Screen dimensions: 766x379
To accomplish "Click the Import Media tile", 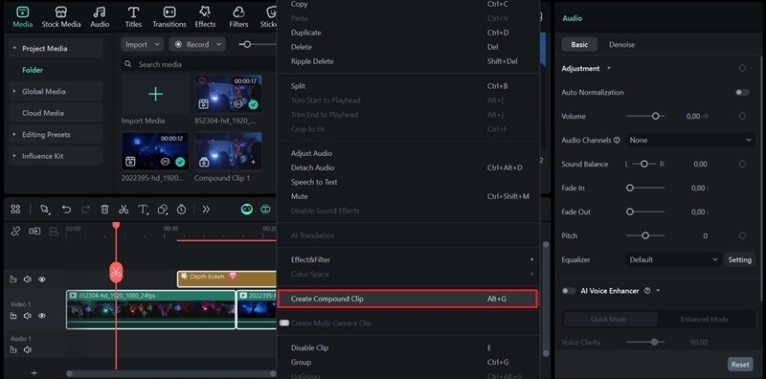I will coord(155,94).
